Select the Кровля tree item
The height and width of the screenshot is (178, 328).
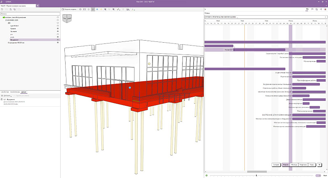[13, 28]
